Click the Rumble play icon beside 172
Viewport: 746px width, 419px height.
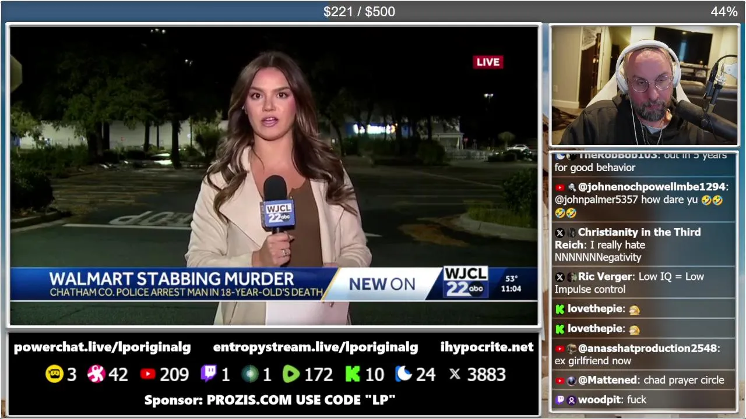[291, 374]
